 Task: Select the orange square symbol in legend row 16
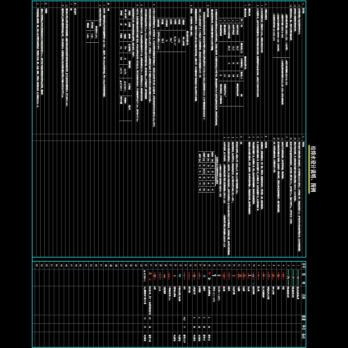click(x=224, y=275)
